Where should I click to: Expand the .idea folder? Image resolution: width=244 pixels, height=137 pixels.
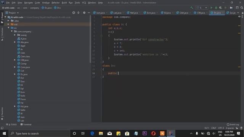tap(8, 21)
